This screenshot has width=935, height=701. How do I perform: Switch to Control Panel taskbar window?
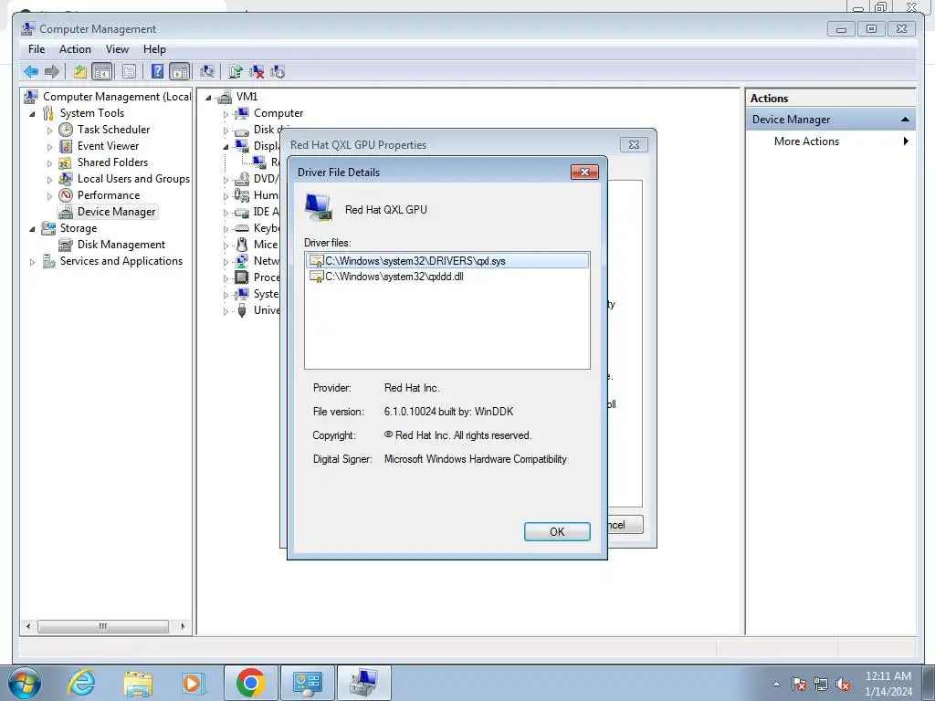(307, 683)
